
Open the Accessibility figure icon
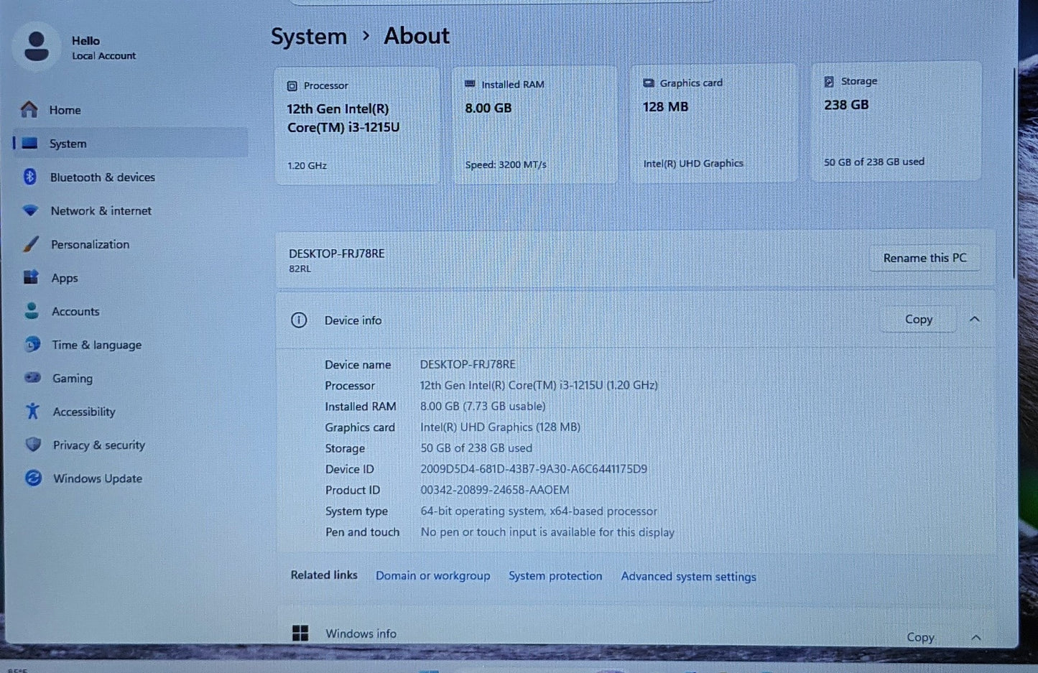[32, 411]
